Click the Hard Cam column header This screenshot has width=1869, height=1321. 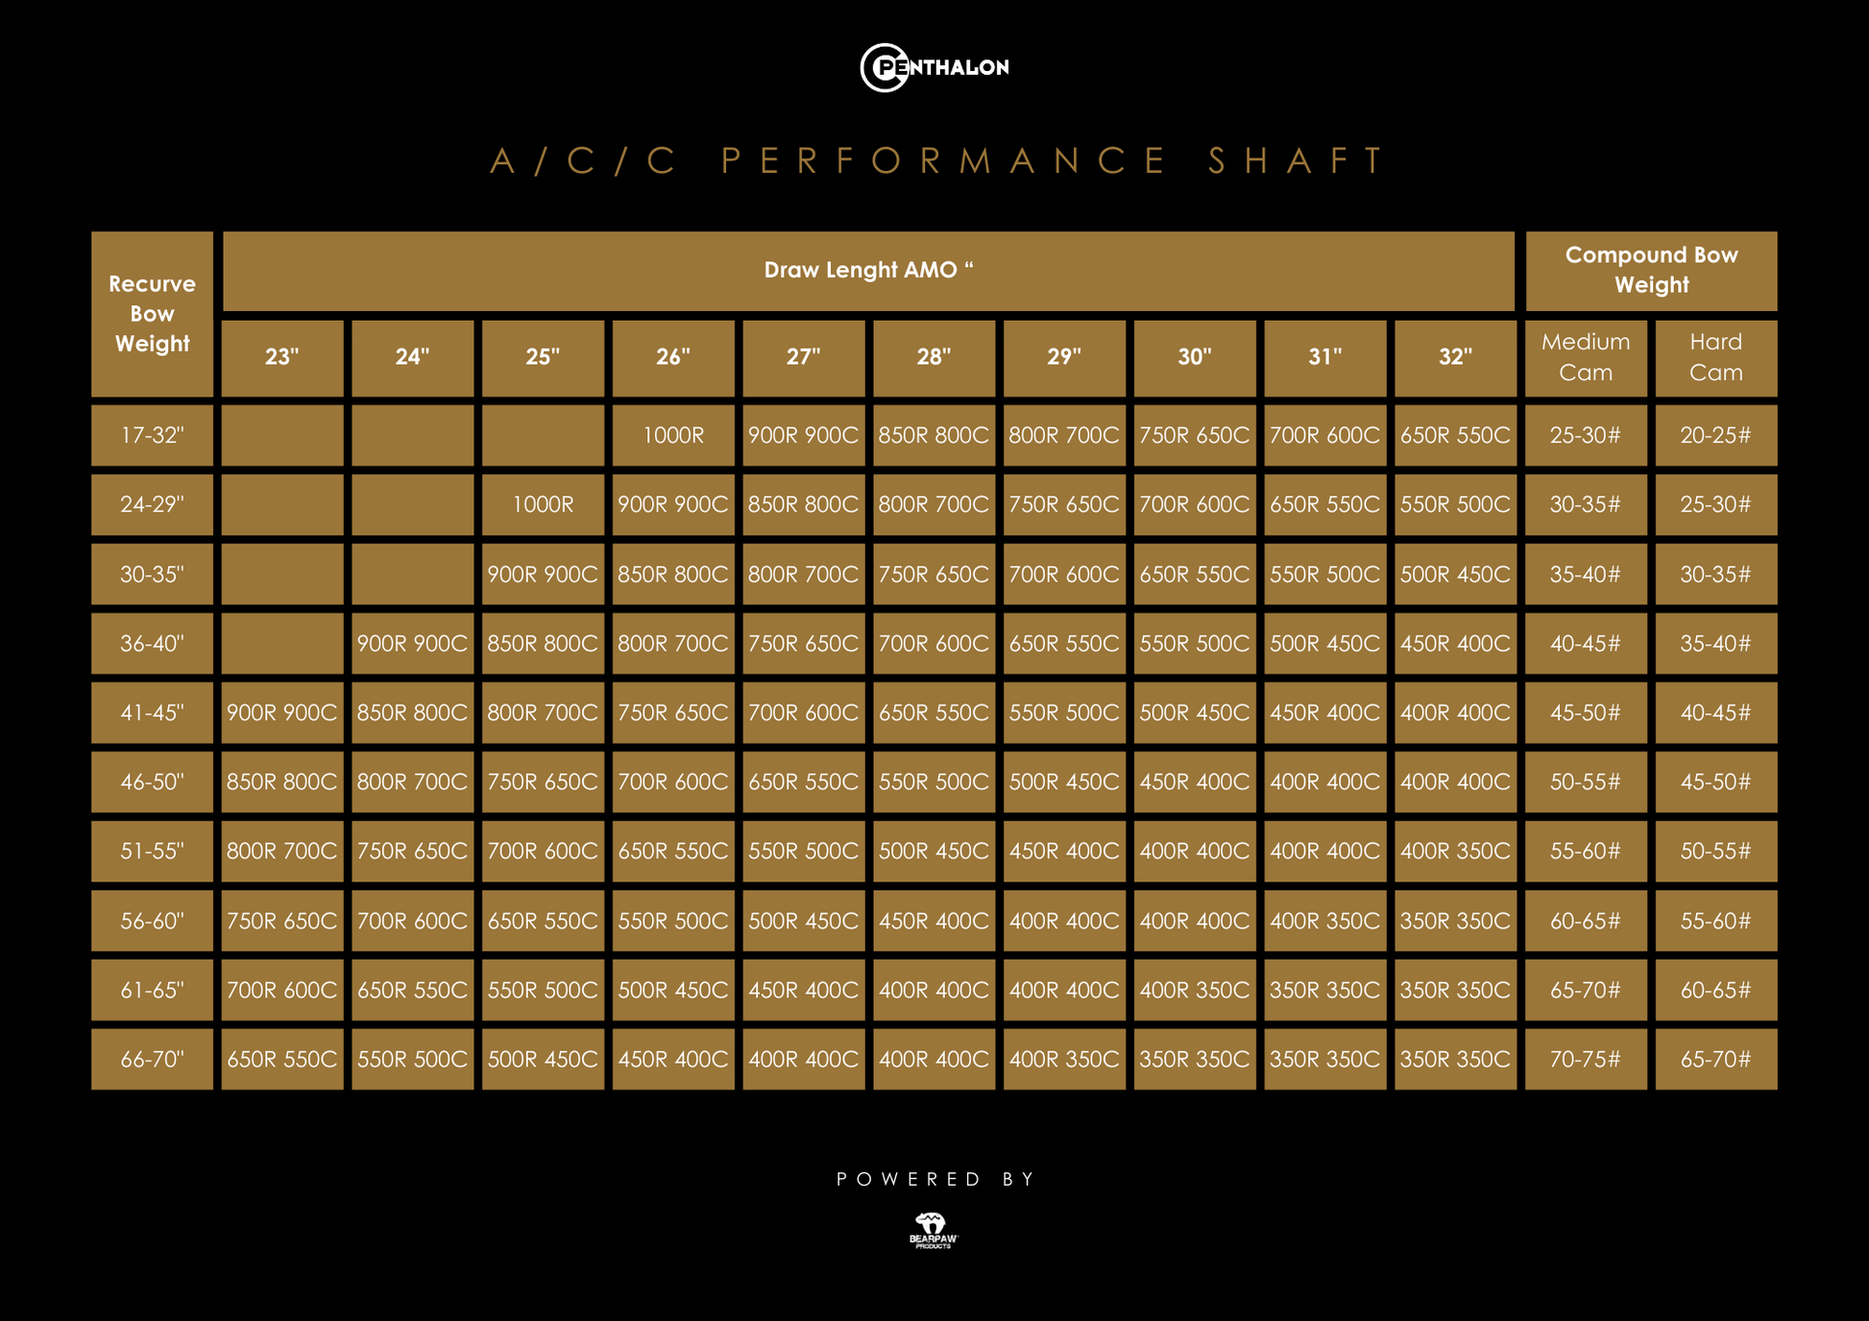(1715, 357)
